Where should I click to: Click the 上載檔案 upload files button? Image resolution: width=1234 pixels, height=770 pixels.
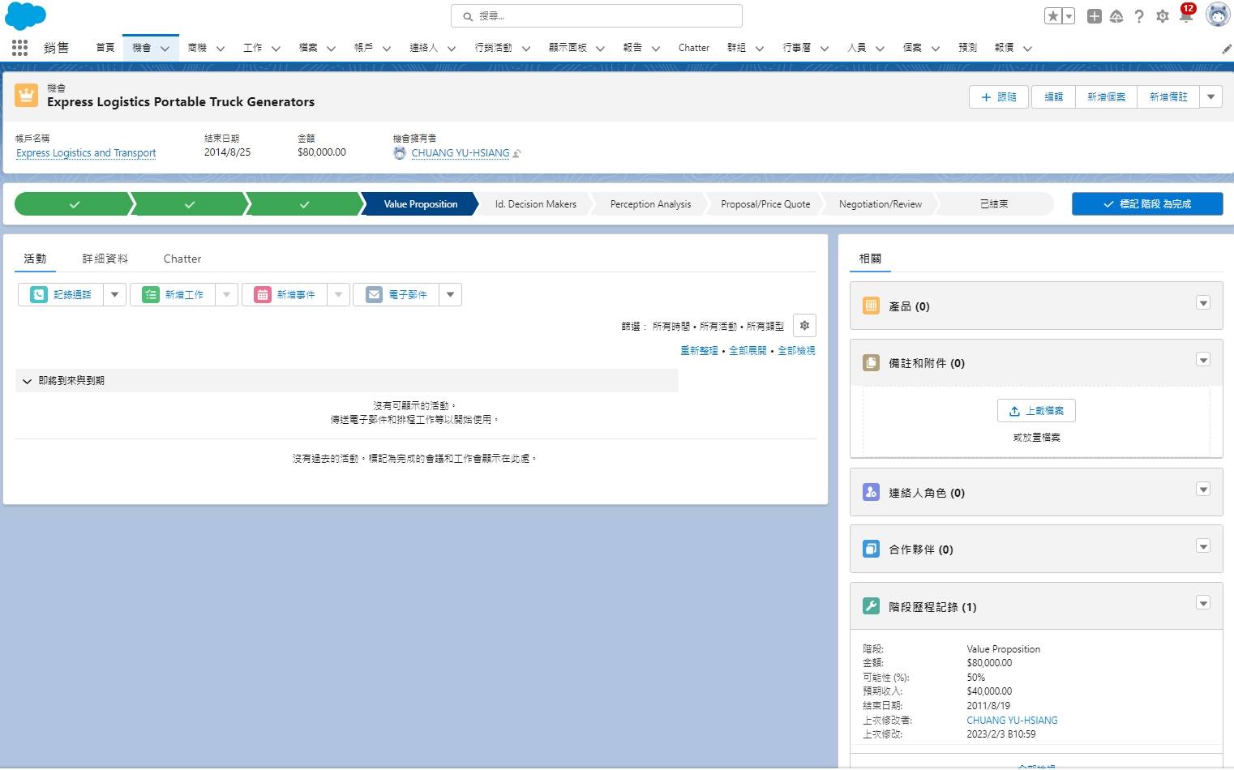point(1036,411)
